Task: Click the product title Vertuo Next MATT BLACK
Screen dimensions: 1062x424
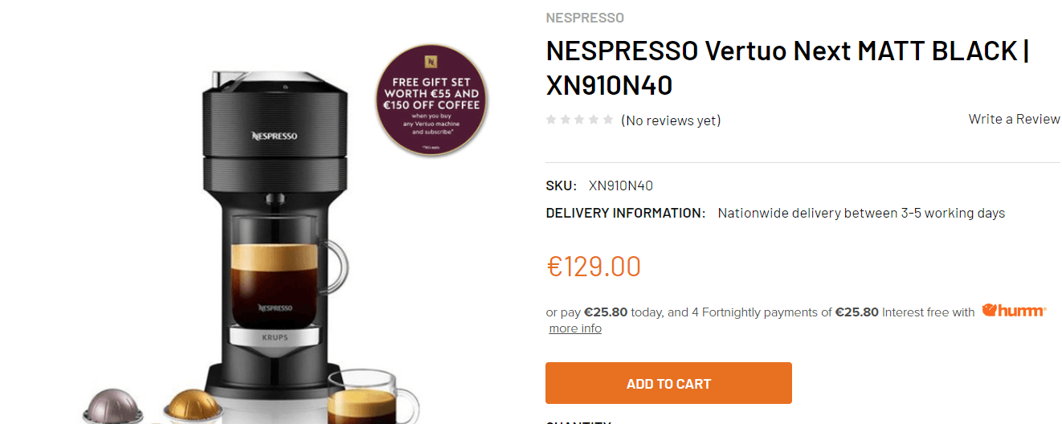Action: [787, 67]
